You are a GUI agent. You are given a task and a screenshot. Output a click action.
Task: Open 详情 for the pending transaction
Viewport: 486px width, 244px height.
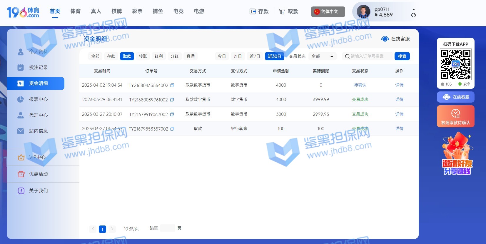click(x=399, y=85)
